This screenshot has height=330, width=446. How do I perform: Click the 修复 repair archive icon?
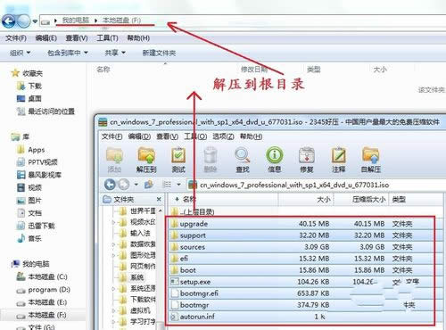[x=307, y=160]
